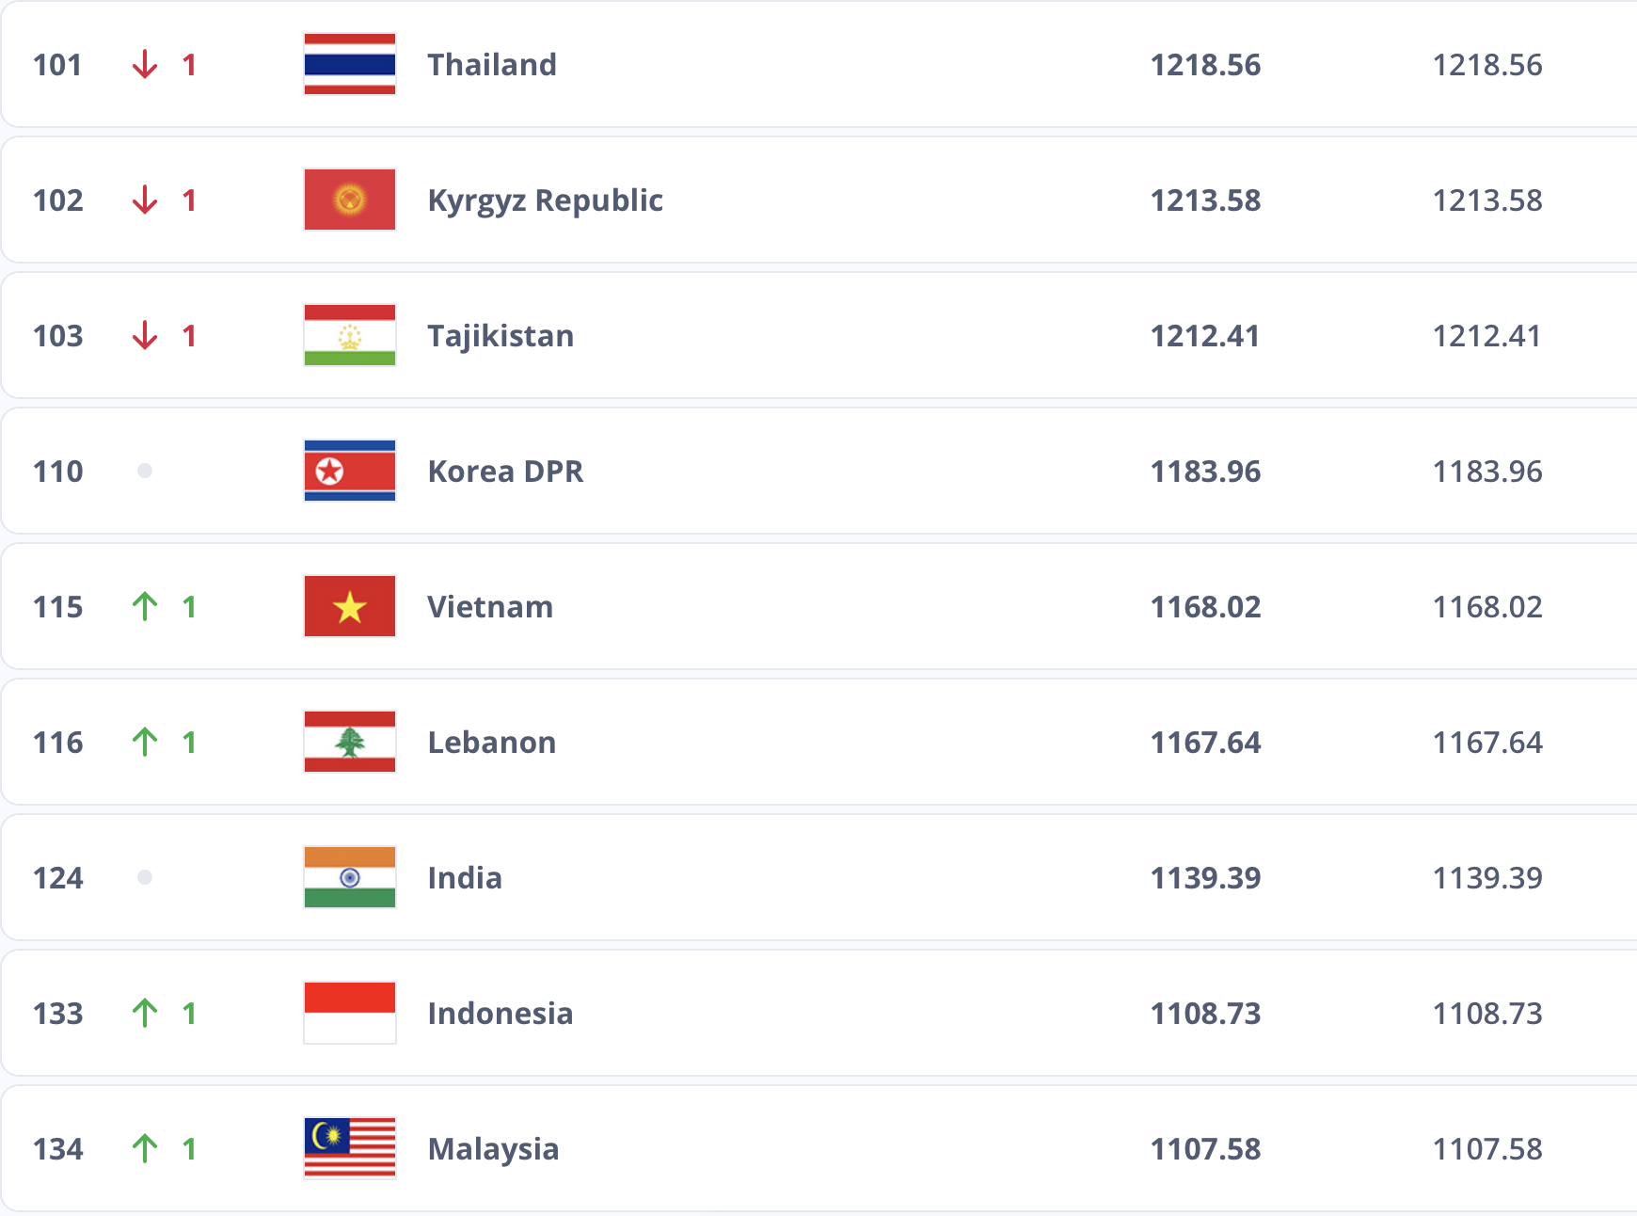1637x1216 pixels.
Task: Click the Korea DPR flag icon
Action: pos(349,471)
